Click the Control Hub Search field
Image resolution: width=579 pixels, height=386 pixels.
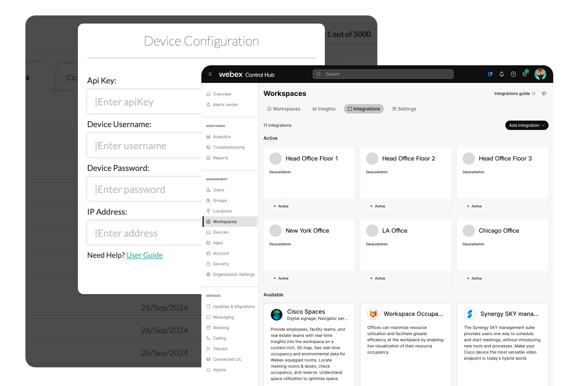[x=383, y=74]
